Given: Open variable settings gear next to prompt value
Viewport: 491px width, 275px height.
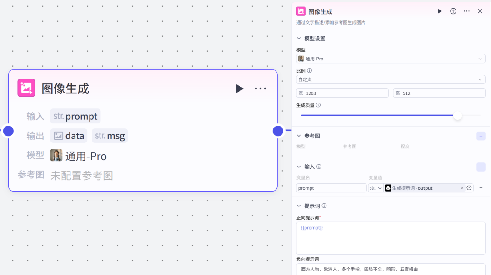Looking at the screenshot, I should coord(469,187).
